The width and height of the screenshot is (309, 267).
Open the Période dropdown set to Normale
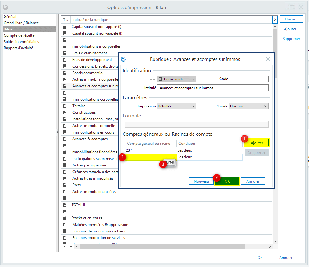click(248, 106)
